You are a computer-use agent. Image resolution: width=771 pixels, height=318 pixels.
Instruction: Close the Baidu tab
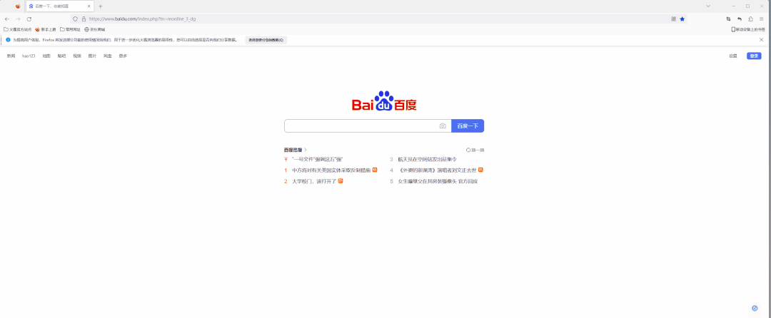(x=89, y=6)
